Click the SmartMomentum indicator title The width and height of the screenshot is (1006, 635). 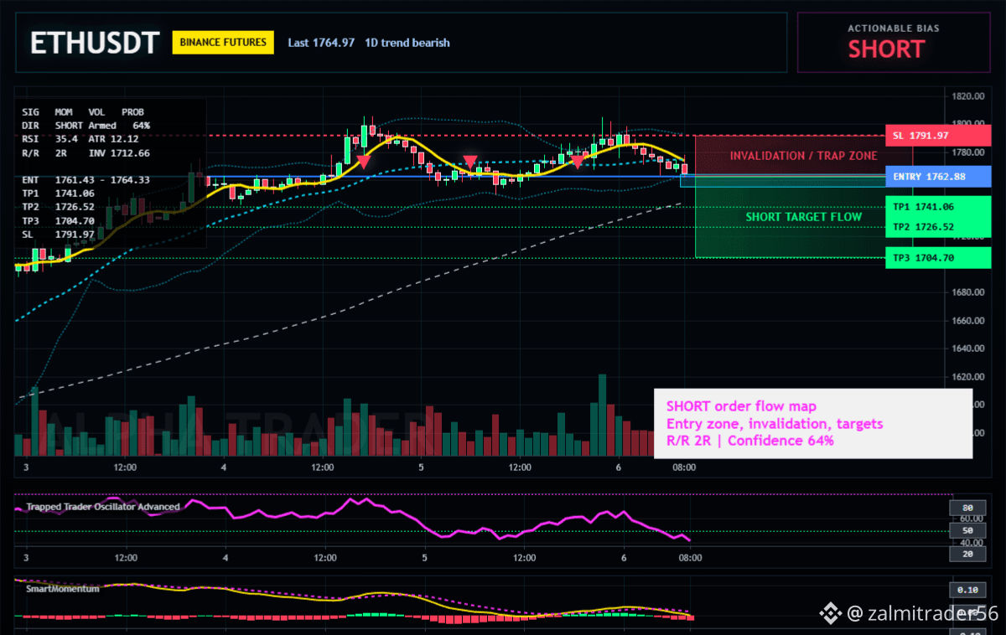[x=62, y=588]
